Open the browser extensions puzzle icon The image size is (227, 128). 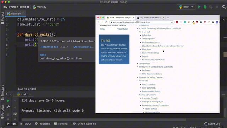point(213,22)
